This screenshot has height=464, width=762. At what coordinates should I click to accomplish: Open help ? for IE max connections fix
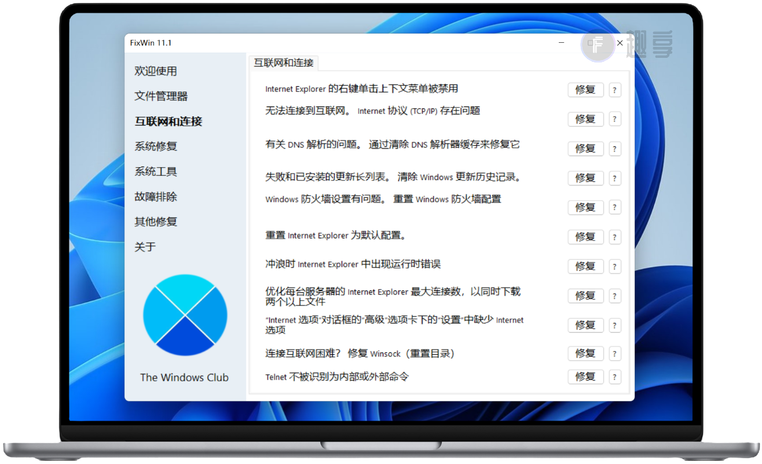click(615, 296)
